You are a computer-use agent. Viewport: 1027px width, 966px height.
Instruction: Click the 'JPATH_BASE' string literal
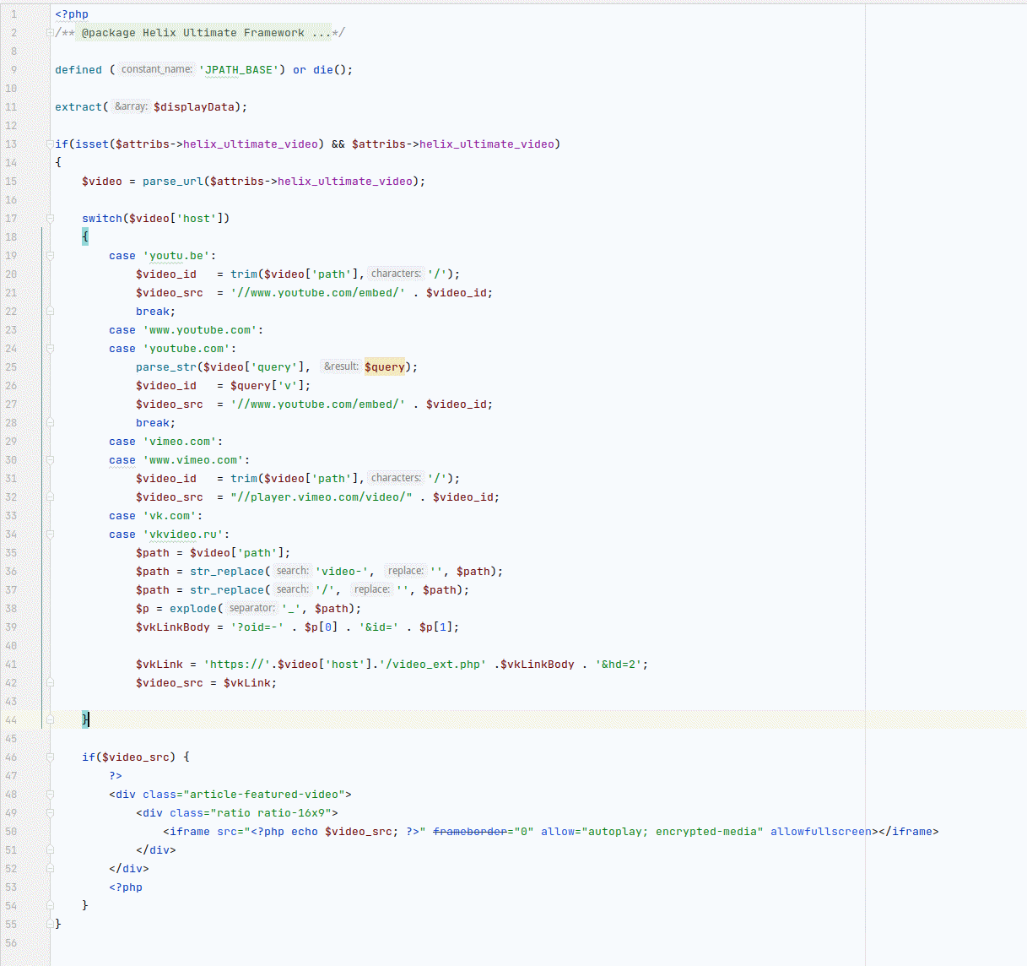coord(239,70)
